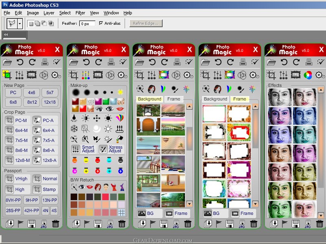The width and height of the screenshot is (326, 244).
Task: Click the butterfly brush icon in Make-up panel
Action: pos(97,139)
